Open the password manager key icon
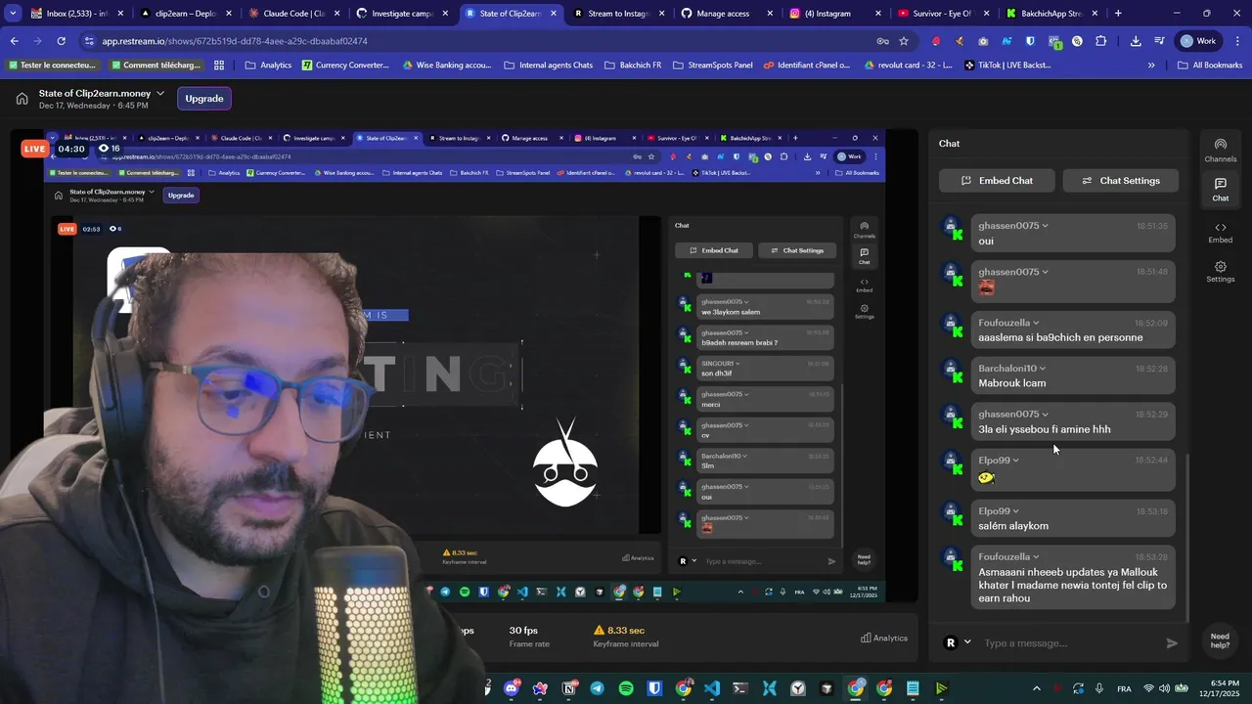Screen dimensions: 1252x704 [882, 41]
